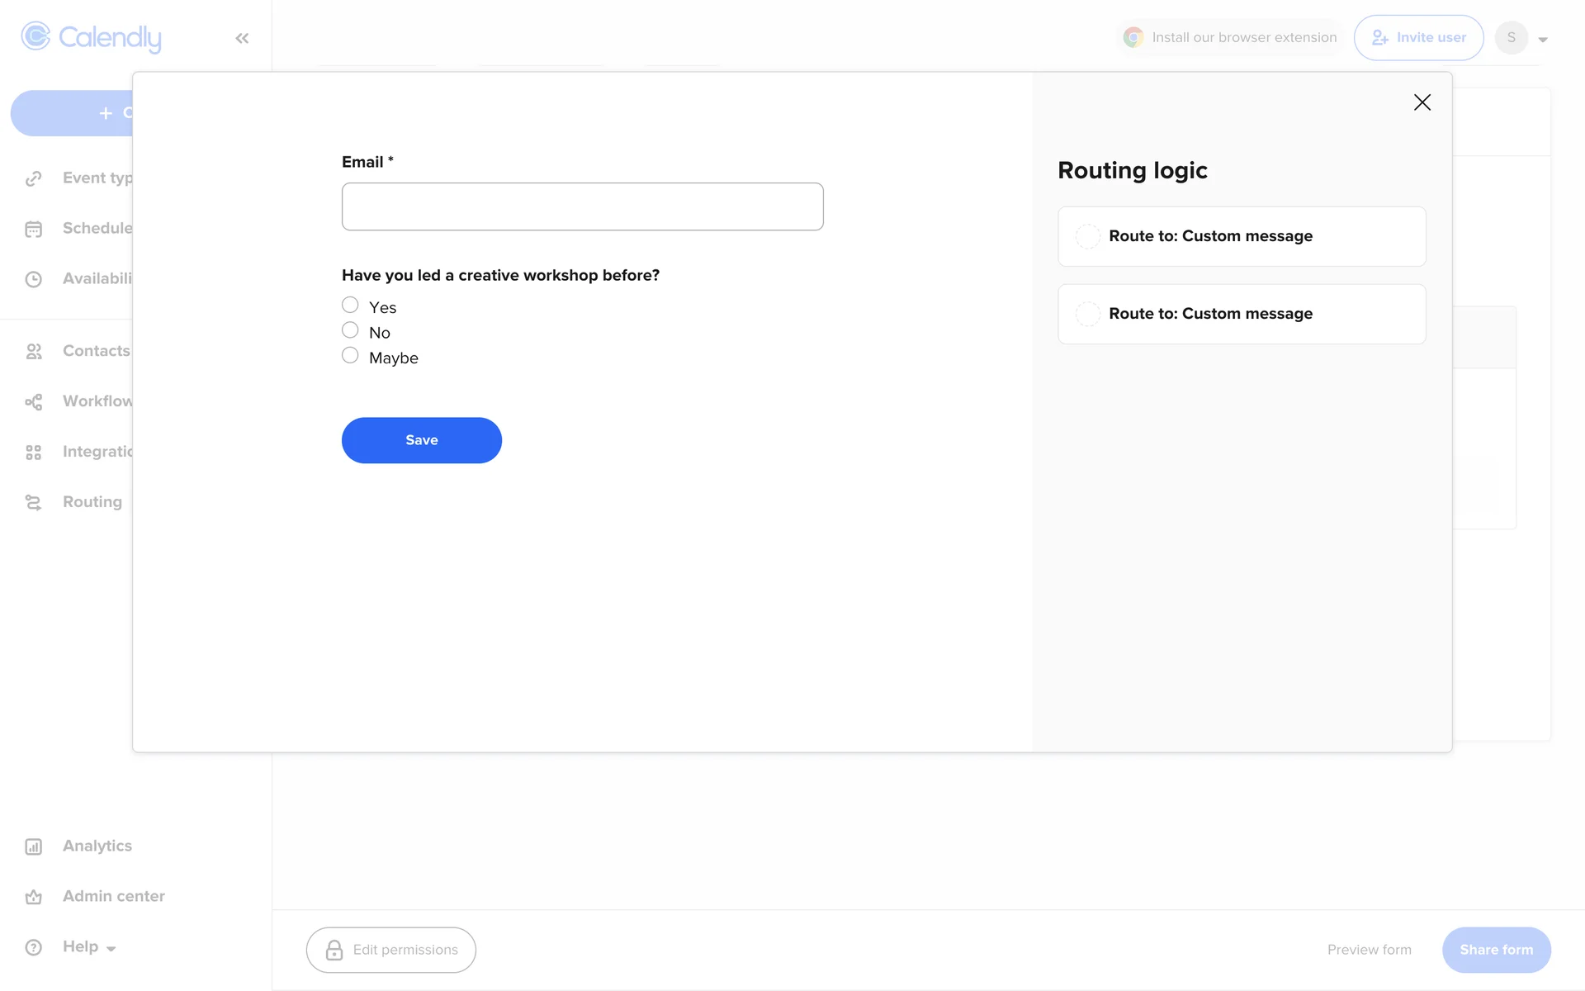Click the Integrations grid icon
Viewport: 1585px width, 991px height.
click(33, 453)
